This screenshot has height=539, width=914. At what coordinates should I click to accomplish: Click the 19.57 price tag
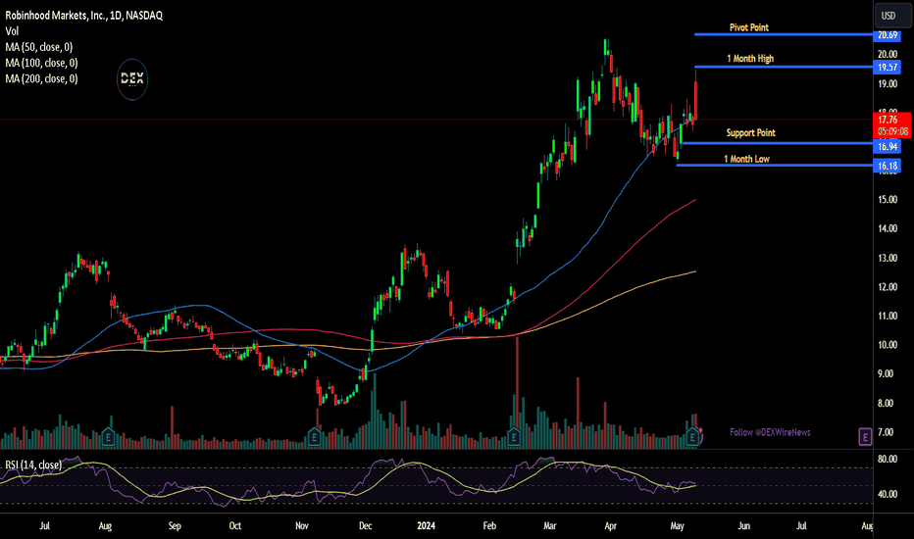pyautogui.click(x=888, y=68)
